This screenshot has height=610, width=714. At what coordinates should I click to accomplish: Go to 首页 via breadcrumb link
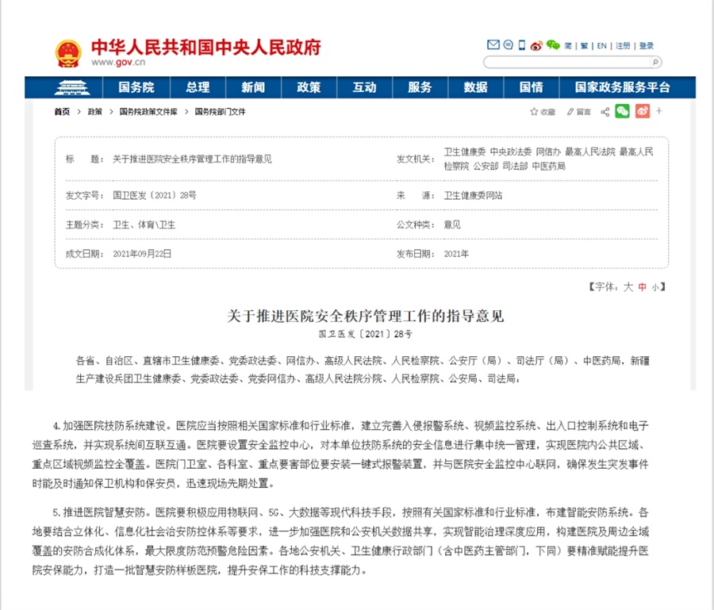coord(61,112)
